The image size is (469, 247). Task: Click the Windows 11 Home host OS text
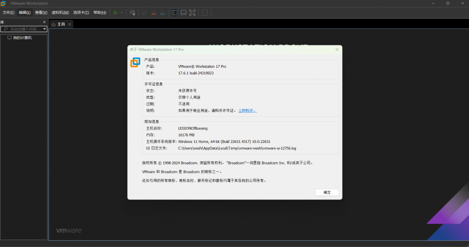(x=224, y=142)
